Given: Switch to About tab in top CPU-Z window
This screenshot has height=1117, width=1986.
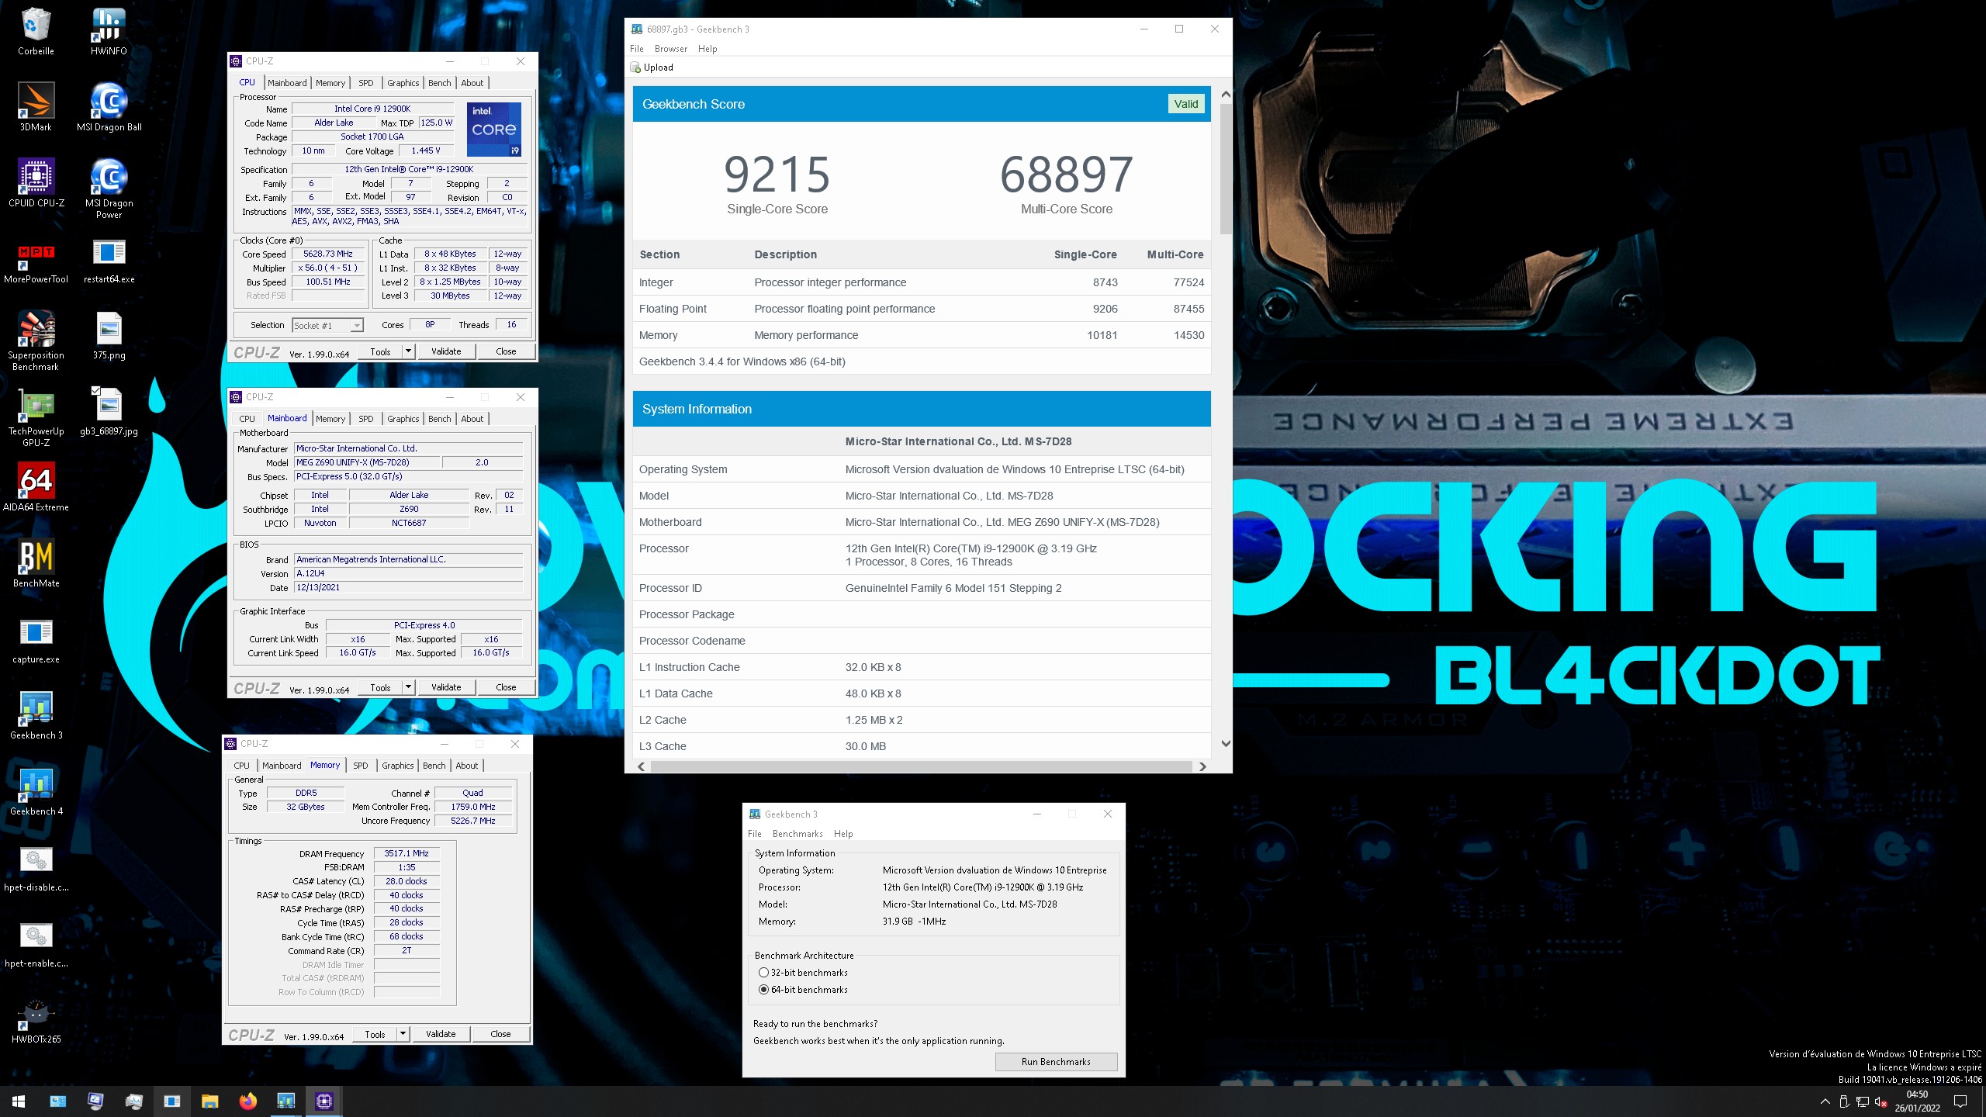Looking at the screenshot, I should (x=472, y=83).
